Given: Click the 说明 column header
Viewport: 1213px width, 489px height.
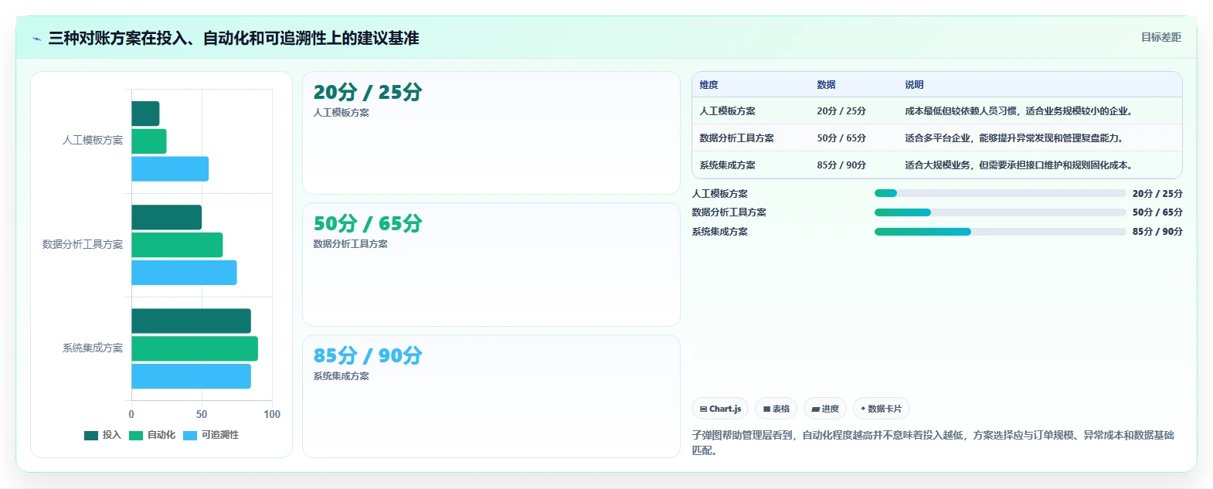Looking at the screenshot, I should (x=915, y=85).
